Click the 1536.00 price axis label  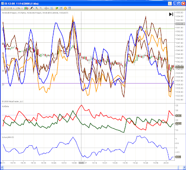click(x=179, y=85)
